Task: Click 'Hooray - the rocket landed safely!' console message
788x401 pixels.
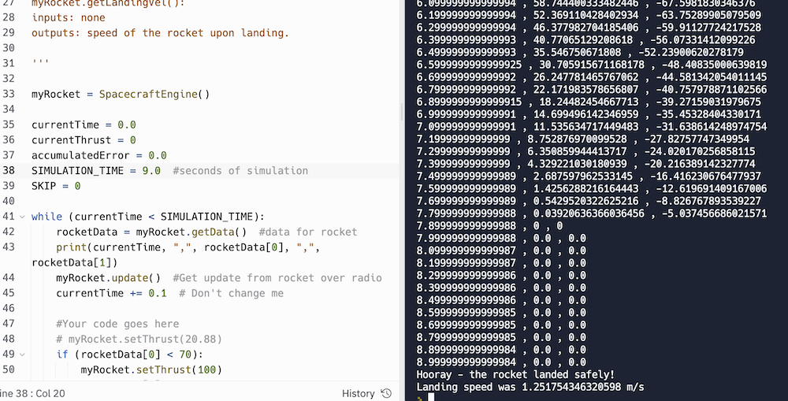Action: click(x=515, y=374)
